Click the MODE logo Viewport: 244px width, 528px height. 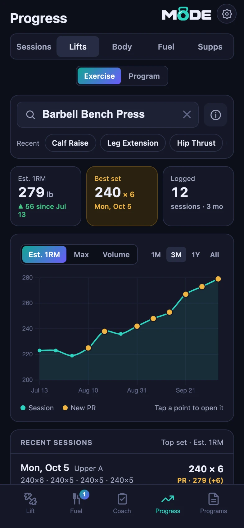[x=186, y=14]
